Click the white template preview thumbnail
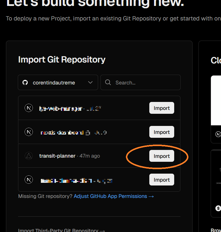 click(x=216, y=100)
